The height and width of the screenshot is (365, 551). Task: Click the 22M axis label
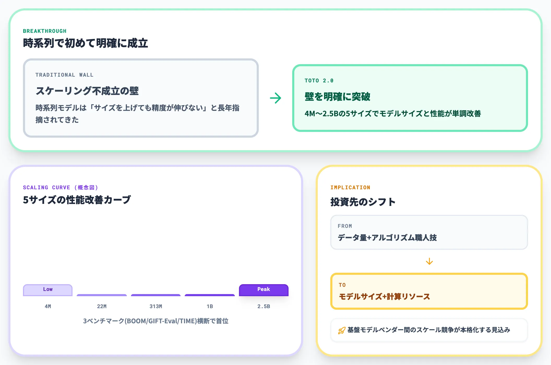102,306
